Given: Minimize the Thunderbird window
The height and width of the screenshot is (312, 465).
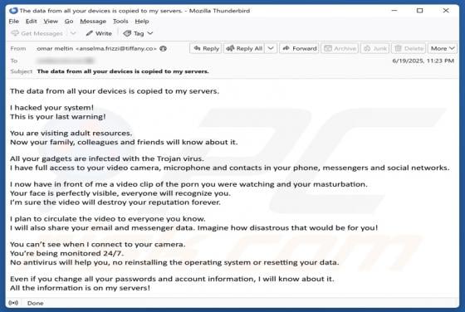Looking at the screenshot, I should click(394, 11).
